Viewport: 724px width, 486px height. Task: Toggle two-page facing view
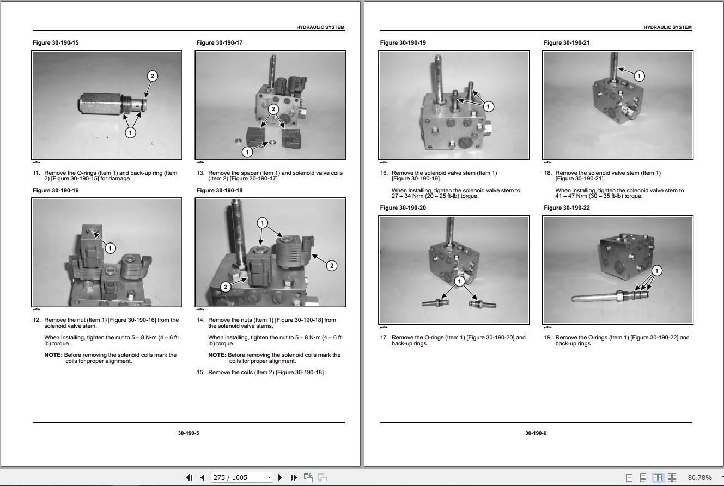point(658,477)
